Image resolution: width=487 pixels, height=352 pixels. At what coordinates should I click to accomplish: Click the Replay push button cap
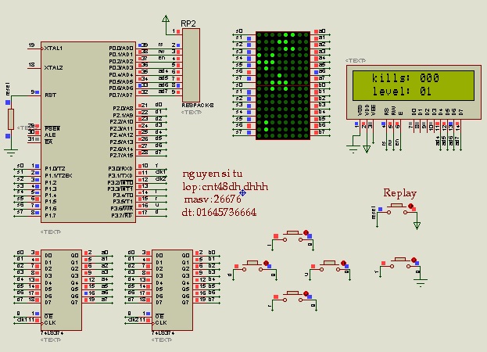(x=398, y=205)
